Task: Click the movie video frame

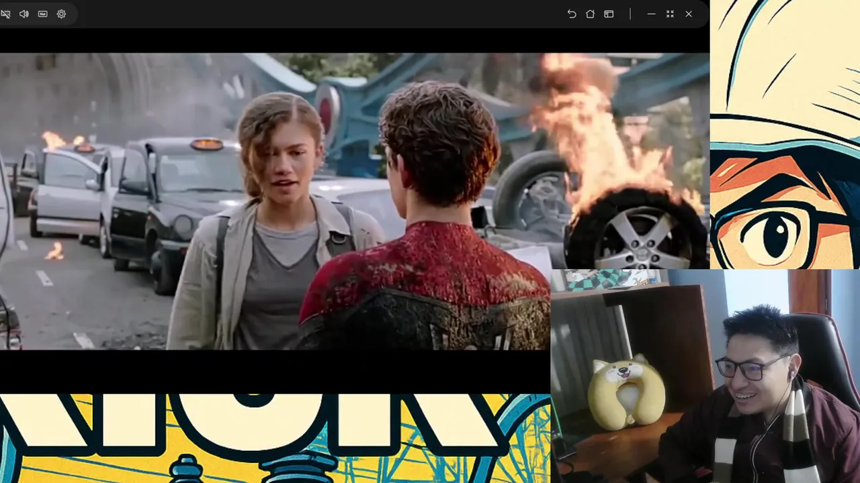Action: [355, 201]
